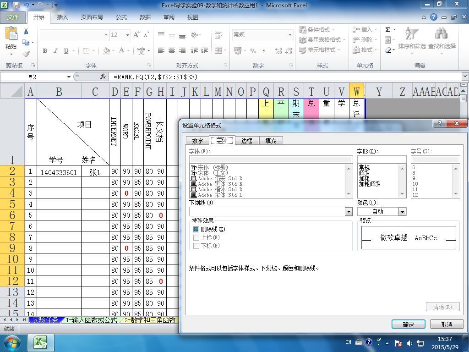Click the Align Text Right icon
Viewport: 469px width, 352px height.
pos(182,50)
